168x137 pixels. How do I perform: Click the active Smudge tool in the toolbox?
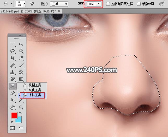pos(13,86)
